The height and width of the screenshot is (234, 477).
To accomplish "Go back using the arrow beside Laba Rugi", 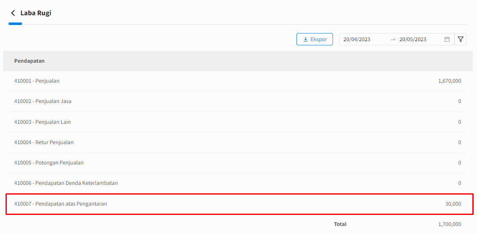I will coord(13,13).
